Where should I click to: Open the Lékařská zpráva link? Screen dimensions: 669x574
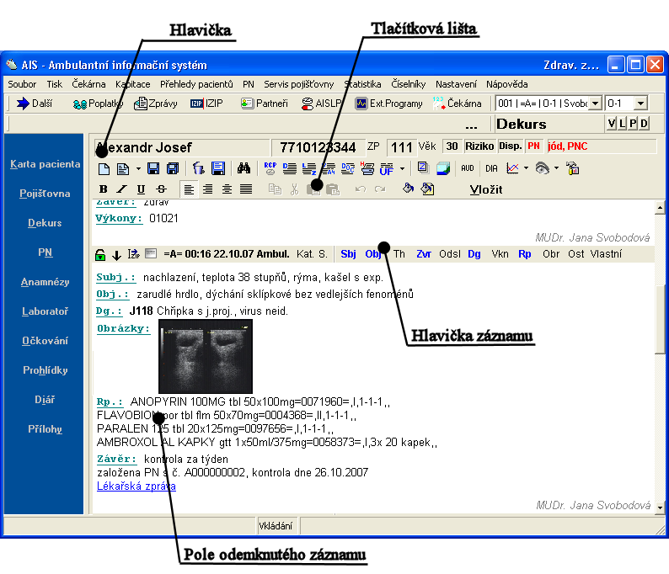click(136, 486)
